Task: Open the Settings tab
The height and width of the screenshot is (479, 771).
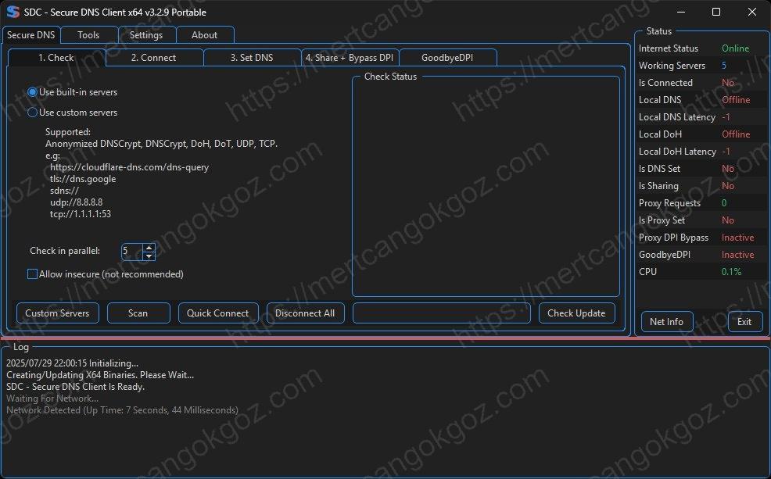Action: [146, 34]
